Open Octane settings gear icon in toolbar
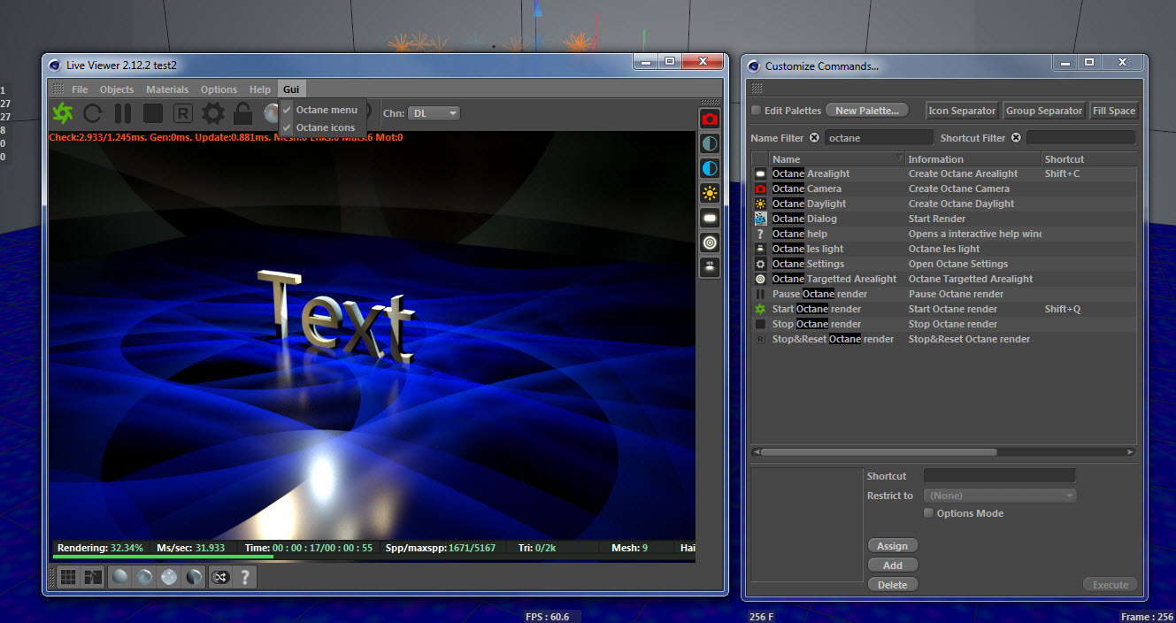 tap(213, 113)
